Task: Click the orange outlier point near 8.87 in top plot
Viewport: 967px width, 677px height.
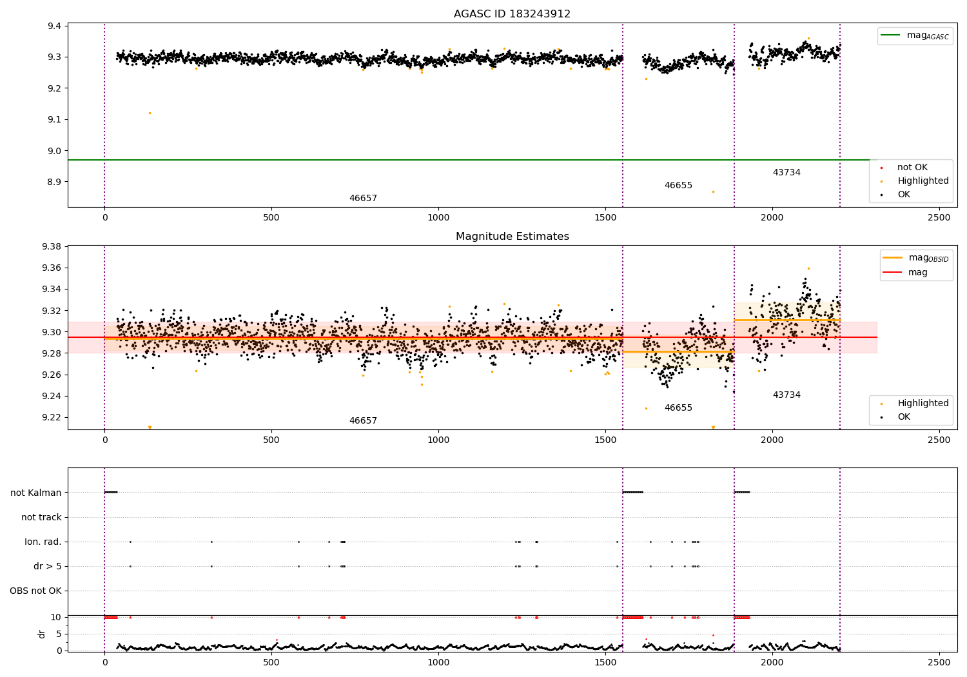Action: point(713,192)
